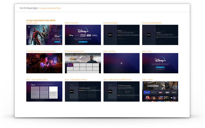205x128 pixels.
Task: Click the 'App - intro' caption
Action: pos(147,51)
